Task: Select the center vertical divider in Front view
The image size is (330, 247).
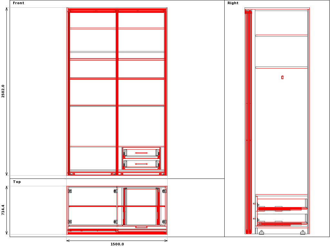Action: pos(117,93)
